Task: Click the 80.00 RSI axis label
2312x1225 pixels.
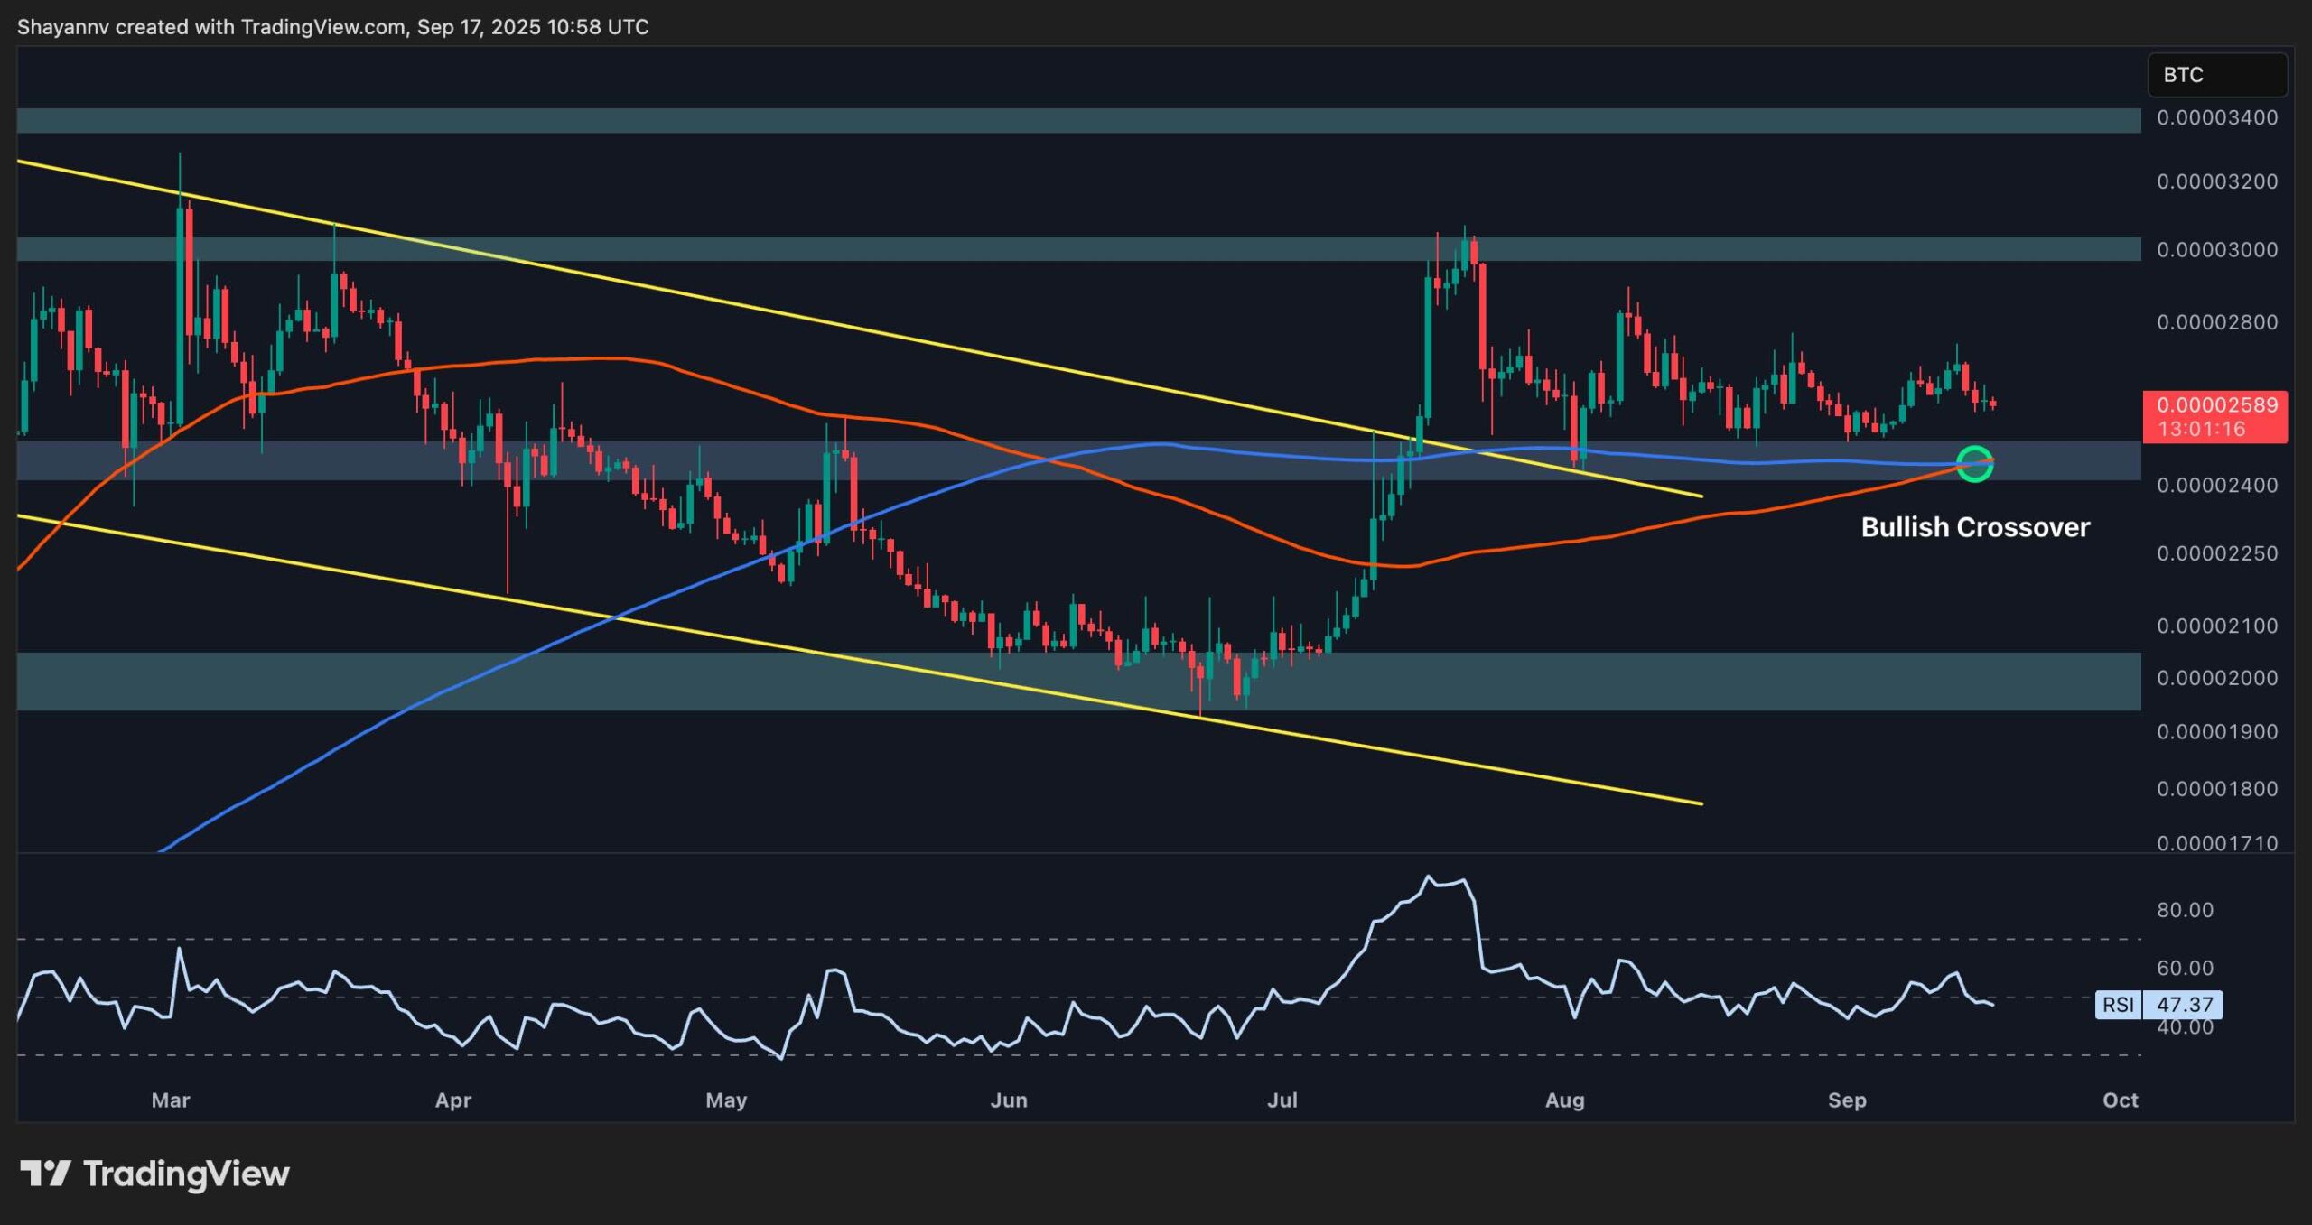Action: (x=2185, y=910)
